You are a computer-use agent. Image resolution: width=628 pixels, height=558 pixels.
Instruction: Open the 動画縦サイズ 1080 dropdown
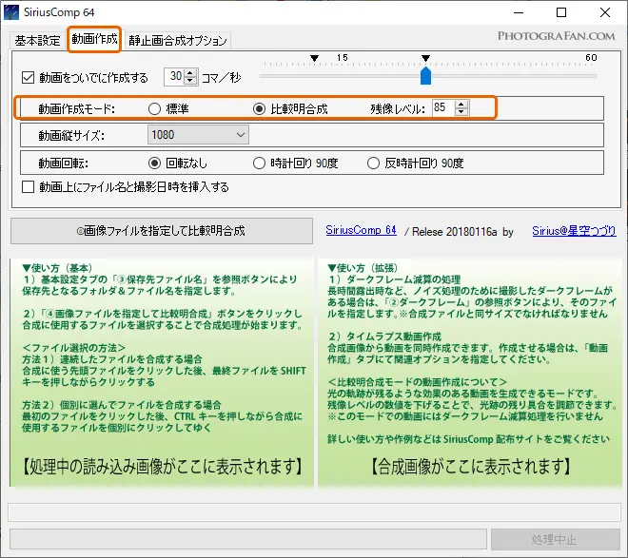coord(198,135)
